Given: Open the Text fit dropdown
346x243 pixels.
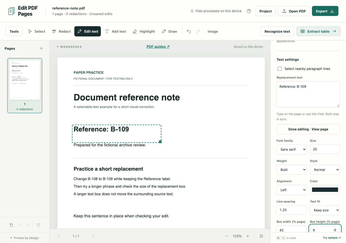Looking at the screenshot, I should click(x=325, y=210).
